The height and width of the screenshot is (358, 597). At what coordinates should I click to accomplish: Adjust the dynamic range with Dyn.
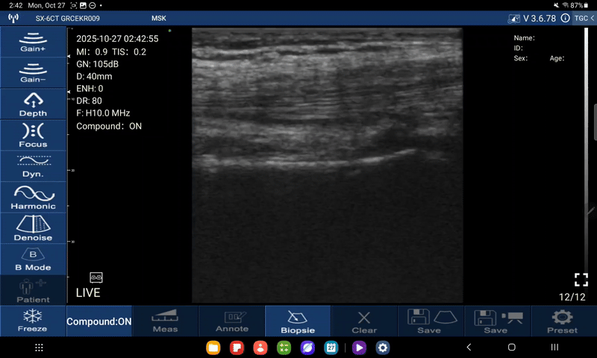(x=33, y=166)
